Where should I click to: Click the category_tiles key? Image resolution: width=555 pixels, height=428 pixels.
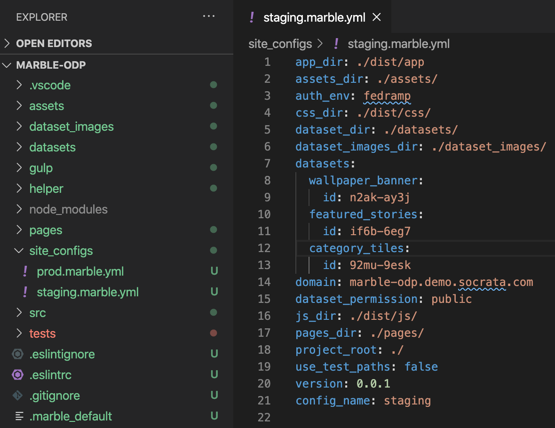[x=357, y=248]
